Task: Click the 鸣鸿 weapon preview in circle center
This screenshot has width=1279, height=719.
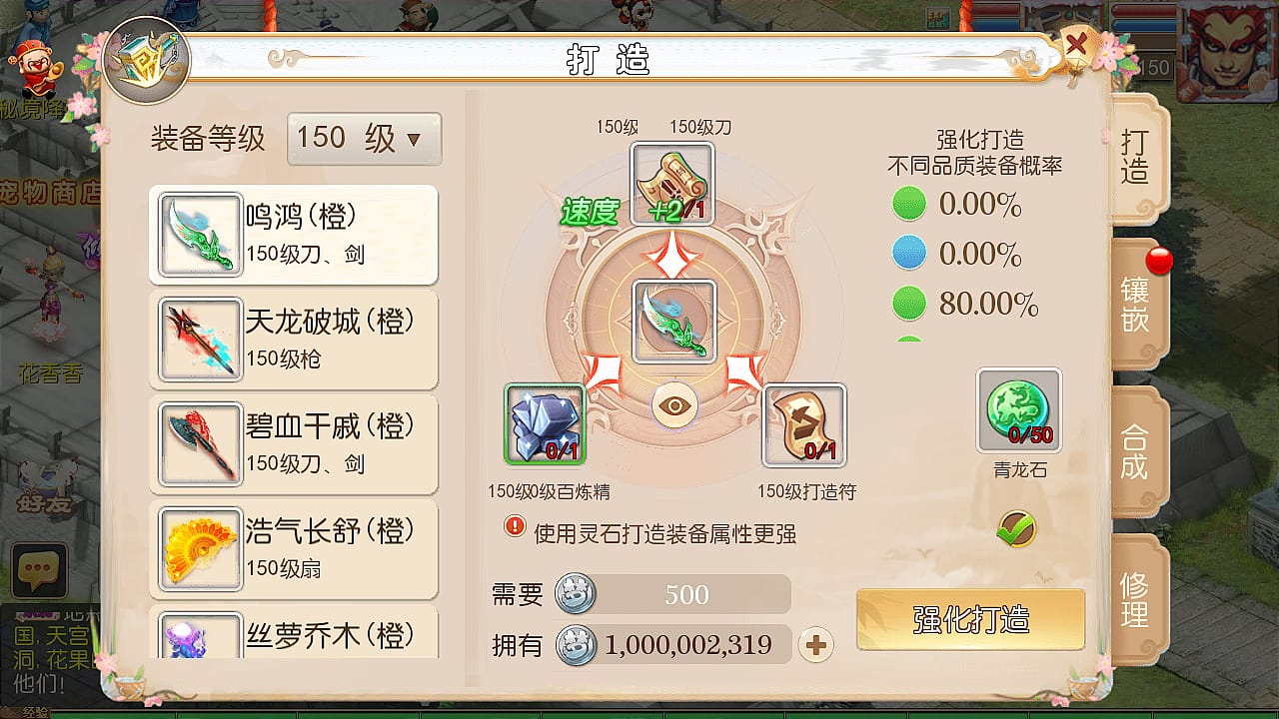Action: pyautogui.click(x=674, y=321)
